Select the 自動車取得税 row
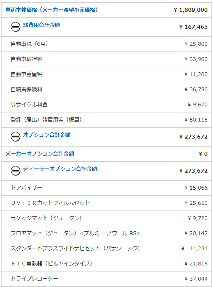 (x=106, y=59)
